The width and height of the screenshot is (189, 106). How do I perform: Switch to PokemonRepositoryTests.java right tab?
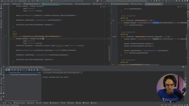click(120, 4)
